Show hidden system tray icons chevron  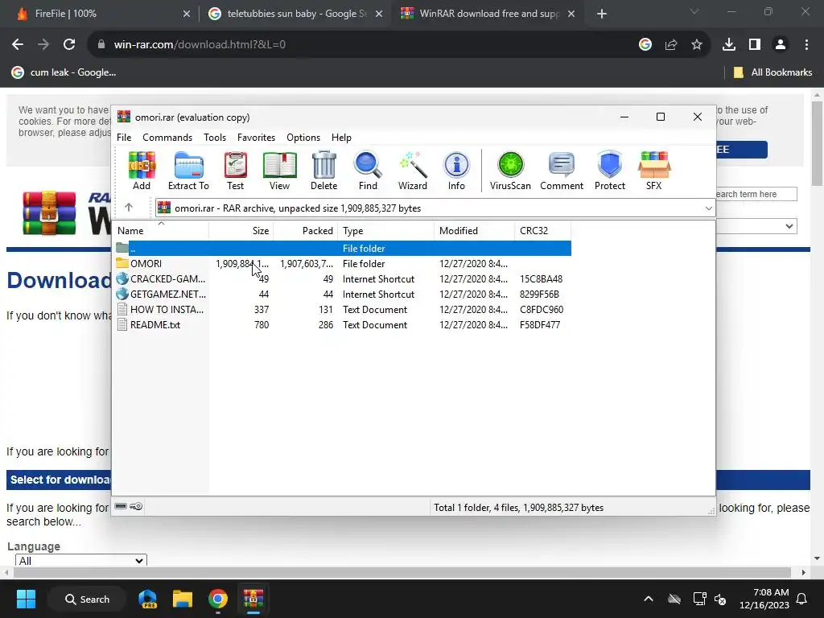coord(649,599)
